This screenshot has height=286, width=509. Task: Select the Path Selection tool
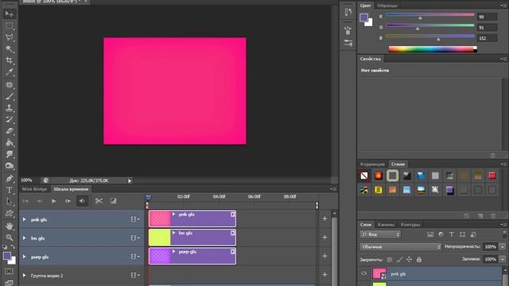[x=9, y=202]
